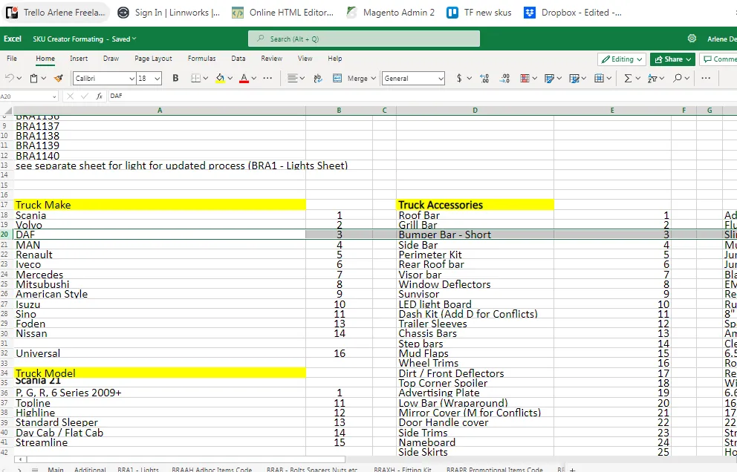The image size is (737, 472).
Task: Open the all sheets list icon
Action: pyautogui.click(x=34, y=469)
